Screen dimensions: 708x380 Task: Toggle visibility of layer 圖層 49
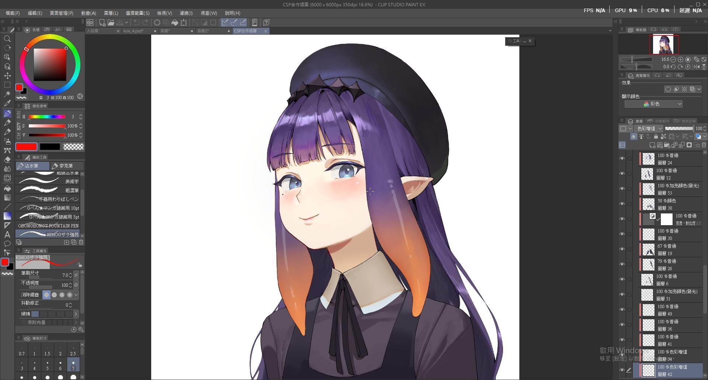pyautogui.click(x=622, y=310)
